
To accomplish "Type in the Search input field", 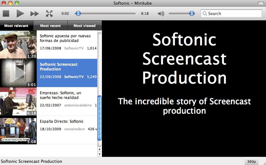I will (x=233, y=14).
